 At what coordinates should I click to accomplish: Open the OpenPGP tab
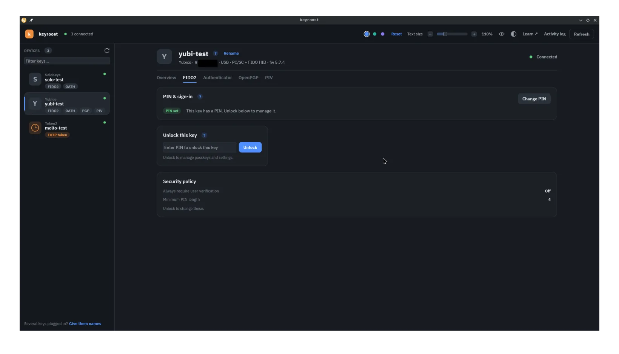coord(248,78)
